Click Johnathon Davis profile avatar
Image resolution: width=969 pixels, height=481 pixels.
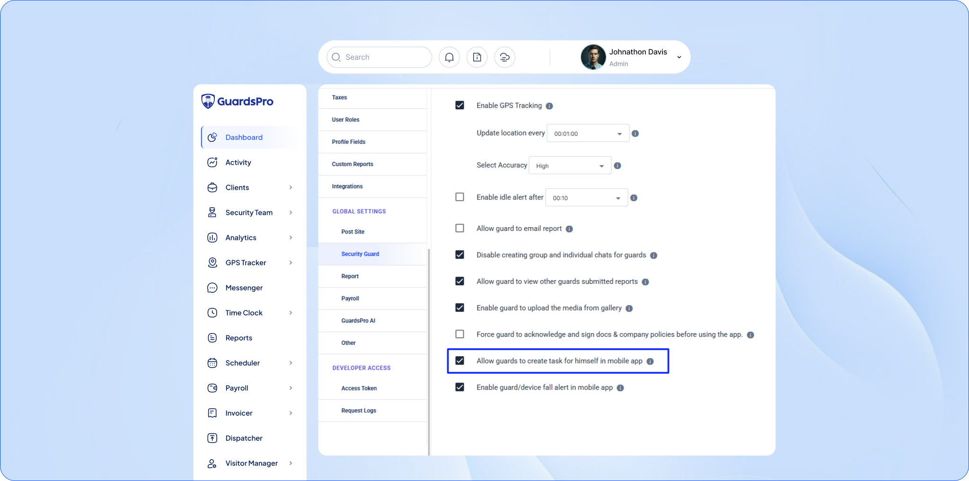tap(593, 57)
